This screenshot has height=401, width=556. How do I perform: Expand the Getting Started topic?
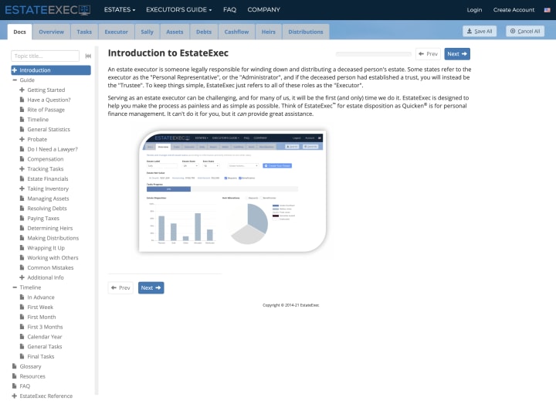click(x=22, y=90)
